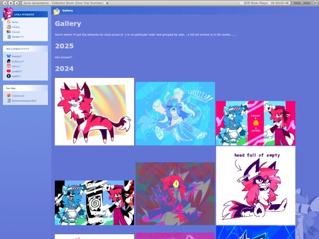Open the pink tiger-cat rainbow artwork
319x239 pixels.
95,112
